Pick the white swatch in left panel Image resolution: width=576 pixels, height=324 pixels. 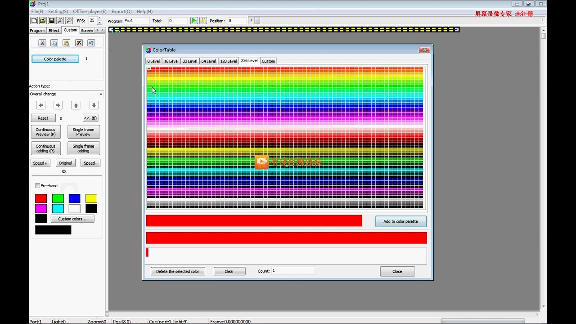coord(75,209)
